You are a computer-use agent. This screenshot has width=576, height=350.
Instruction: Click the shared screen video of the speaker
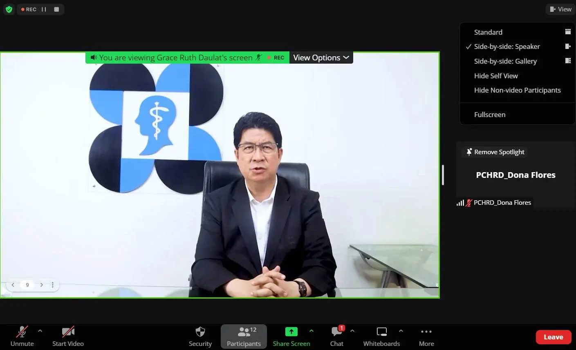tap(220, 175)
